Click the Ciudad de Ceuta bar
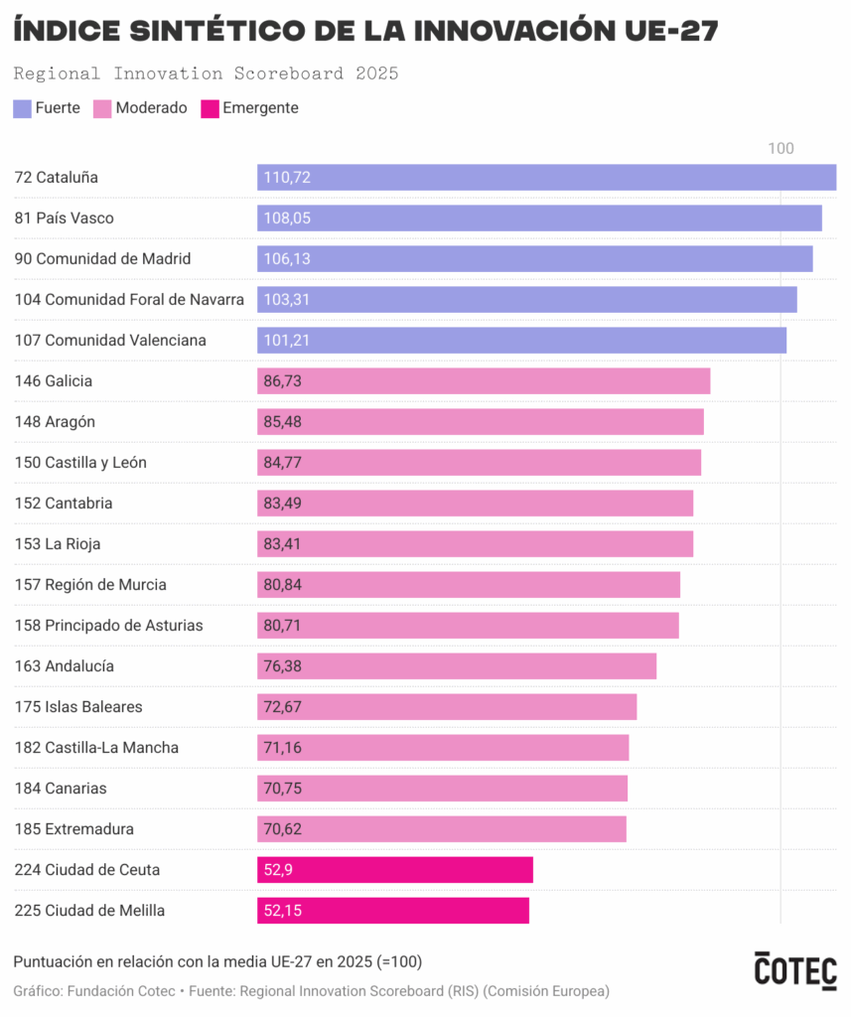 (x=395, y=870)
